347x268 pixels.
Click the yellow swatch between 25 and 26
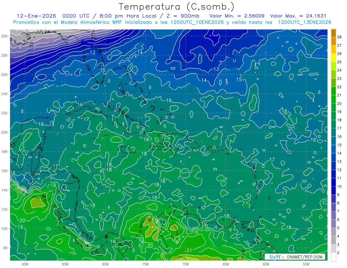pyautogui.click(x=333, y=58)
